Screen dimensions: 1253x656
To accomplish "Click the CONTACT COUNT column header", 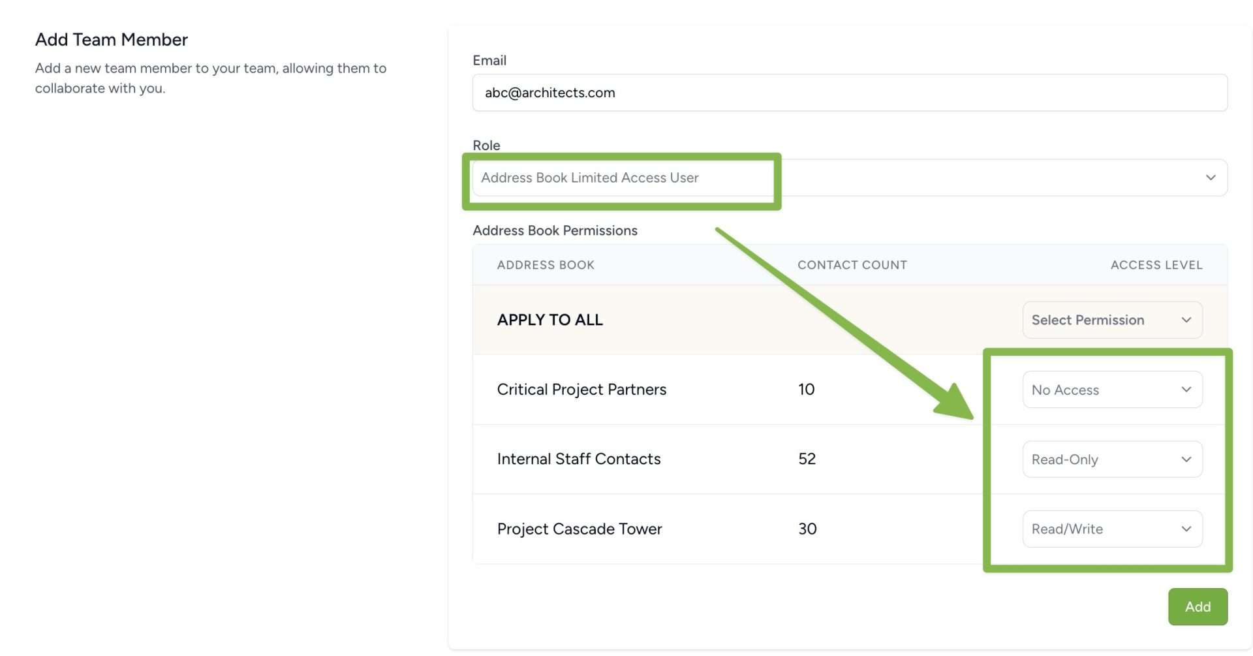I will [852, 265].
